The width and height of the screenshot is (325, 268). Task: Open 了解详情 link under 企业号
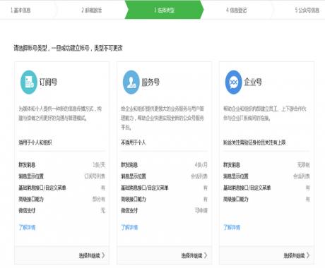click(232, 227)
